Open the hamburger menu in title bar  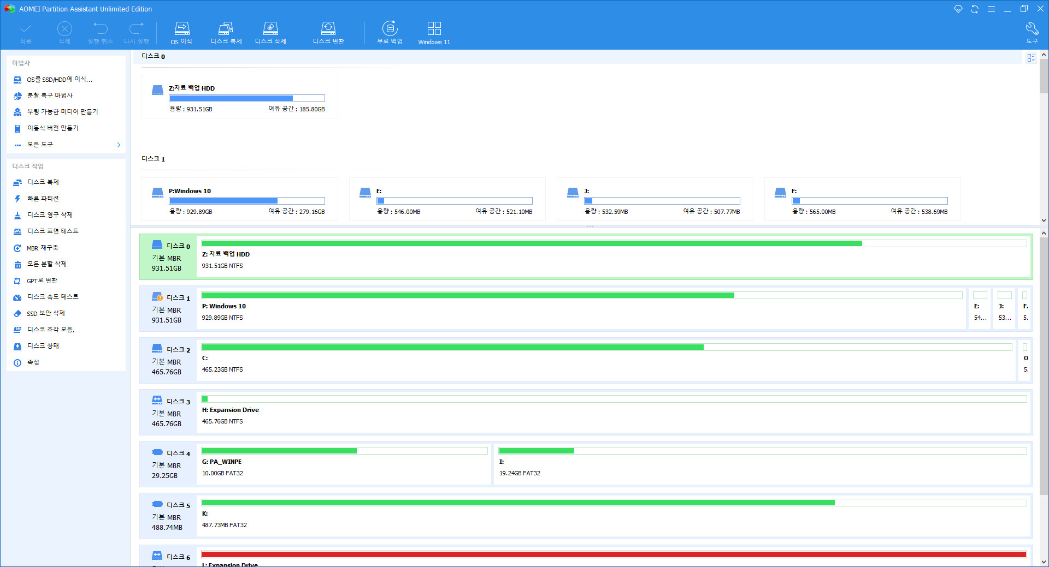click(991, 9)
